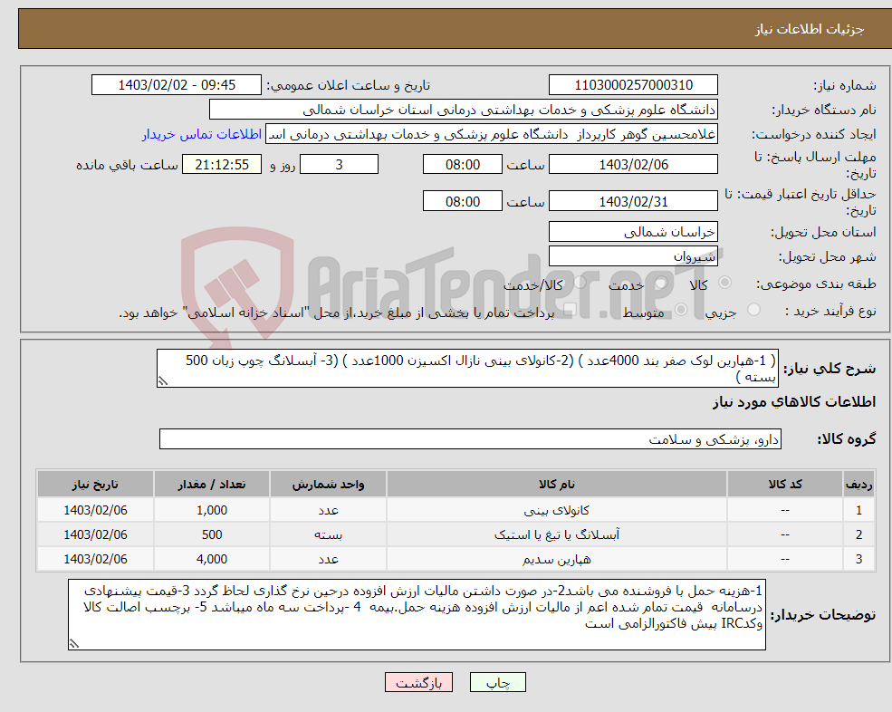
Task: Click the request creator field
Action: (492, 134)
